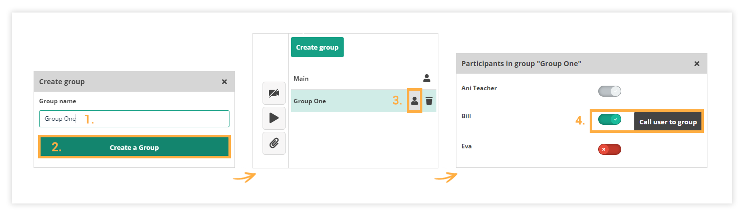Select the Main group row

(364, 78)
